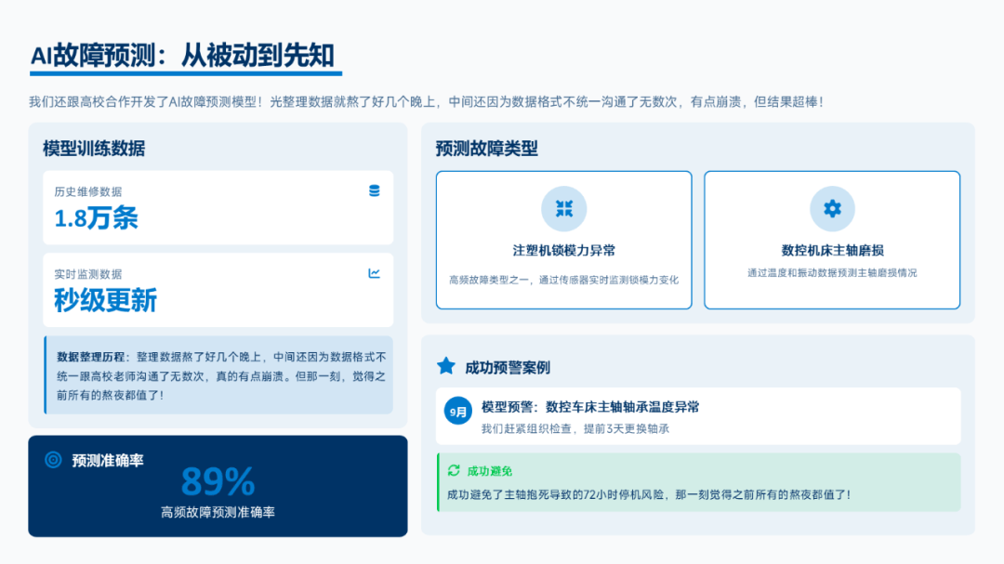The image size is (1004, 564).
Task: Select the 数据整理历程 note box
Action: pyautogui.click(x=219, y=375)
